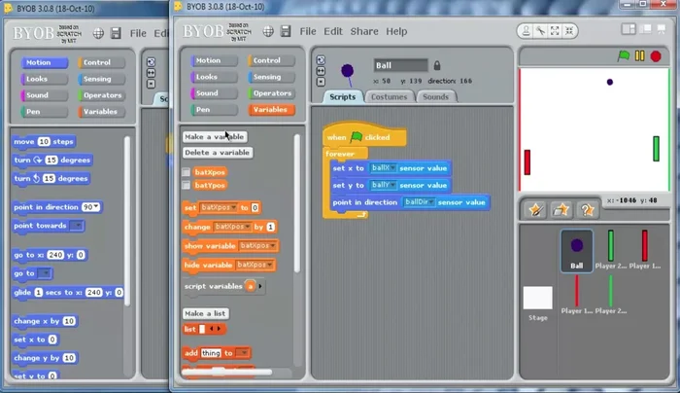
Task: Toggle the batYpos variable checkbox
Action: click(x=187, y=185)
